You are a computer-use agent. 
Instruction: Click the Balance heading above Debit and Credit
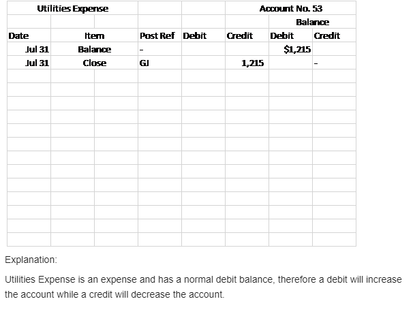(313, 22)
